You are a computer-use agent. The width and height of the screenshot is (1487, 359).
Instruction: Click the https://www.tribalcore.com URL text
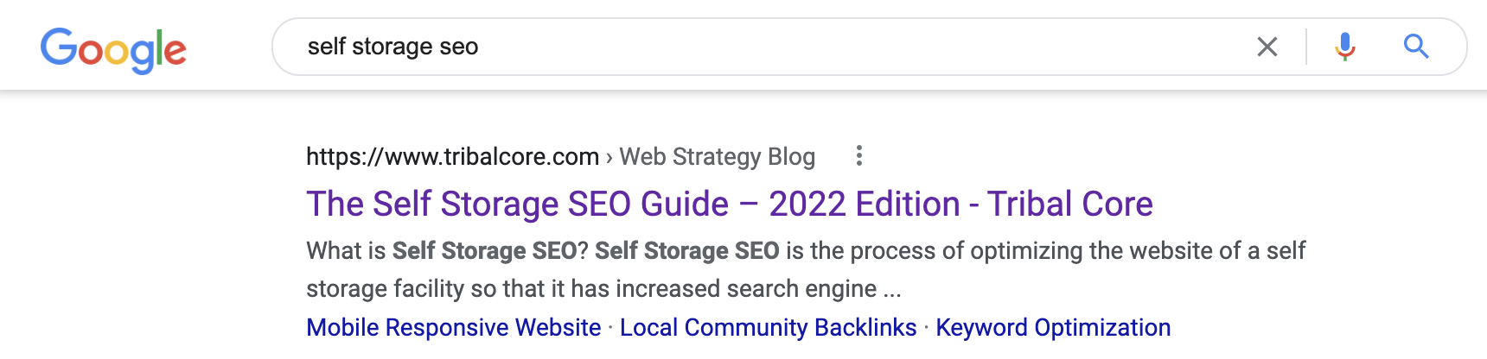pyautogui.click(x=452, y=157)
